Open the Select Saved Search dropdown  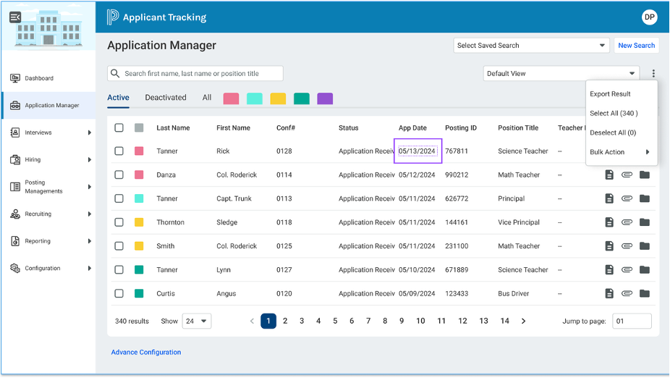[x=531, y=46]
